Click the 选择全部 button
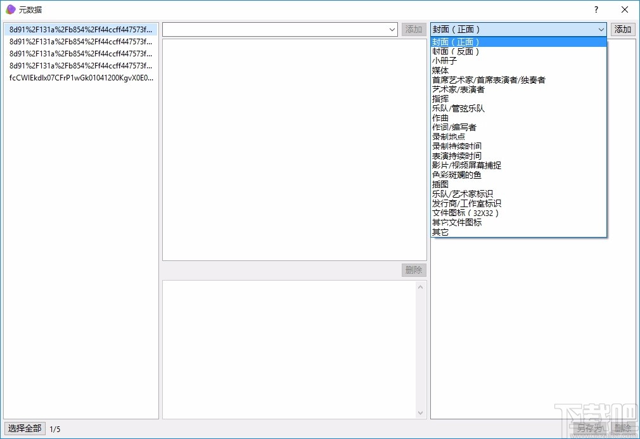Image resolution: width=640 pixels, height=439 pixels. [24, 428]
